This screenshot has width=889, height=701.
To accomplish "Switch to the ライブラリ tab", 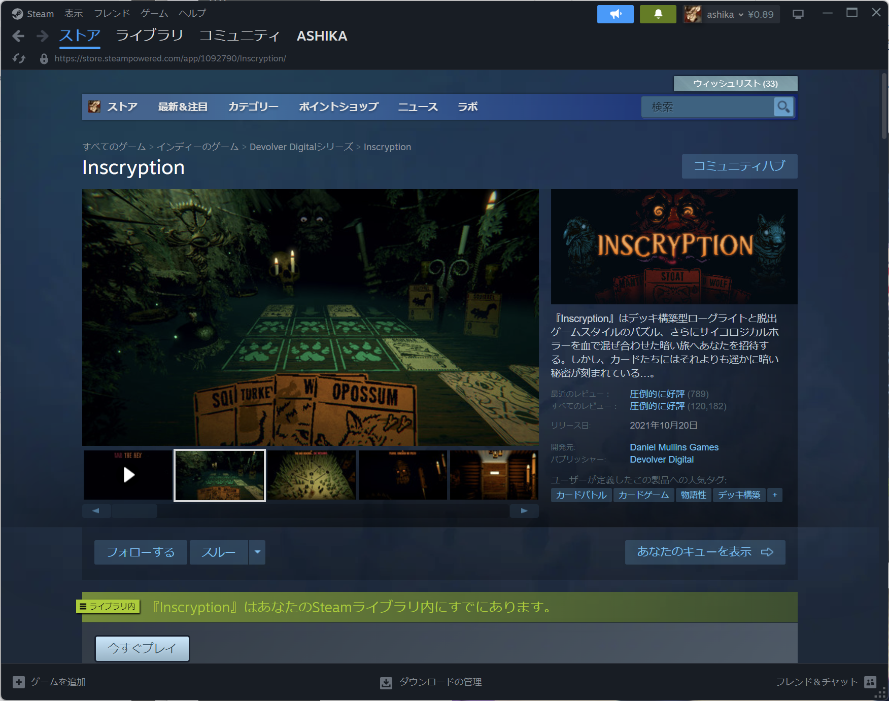I will [149, 36].
